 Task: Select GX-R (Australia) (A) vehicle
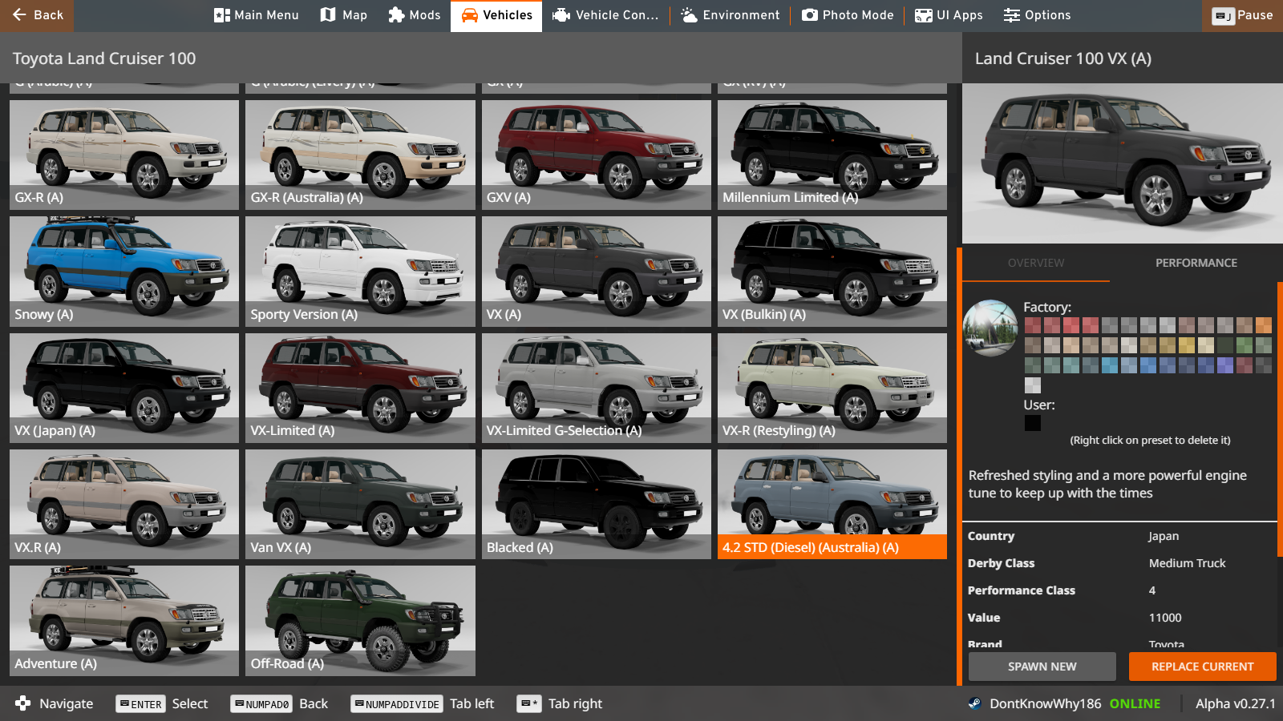pos(360,155)
